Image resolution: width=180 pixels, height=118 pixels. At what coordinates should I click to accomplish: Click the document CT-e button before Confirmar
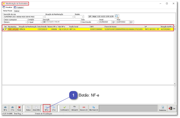54,108
